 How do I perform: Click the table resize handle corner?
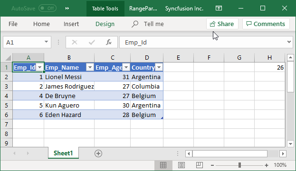162,118
